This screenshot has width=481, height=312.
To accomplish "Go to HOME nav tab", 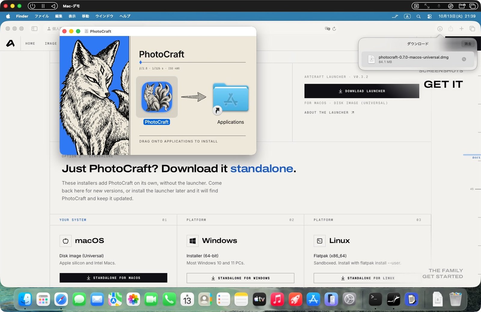I will (x=30, y=43).
